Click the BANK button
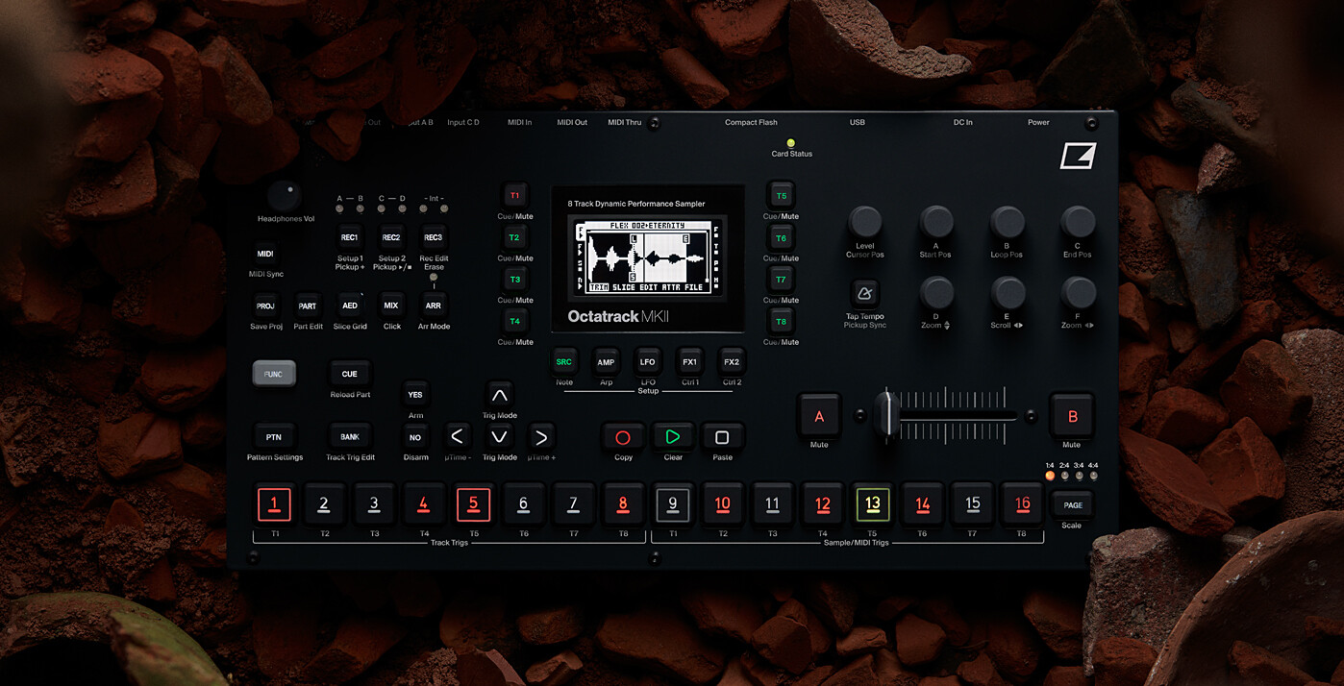 click(350, 437)
